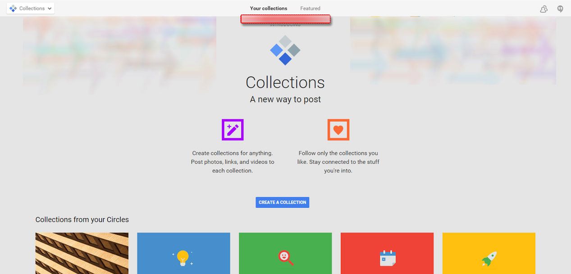
Task: Click the purple create-pencil icon
Action: click(233, 130)
